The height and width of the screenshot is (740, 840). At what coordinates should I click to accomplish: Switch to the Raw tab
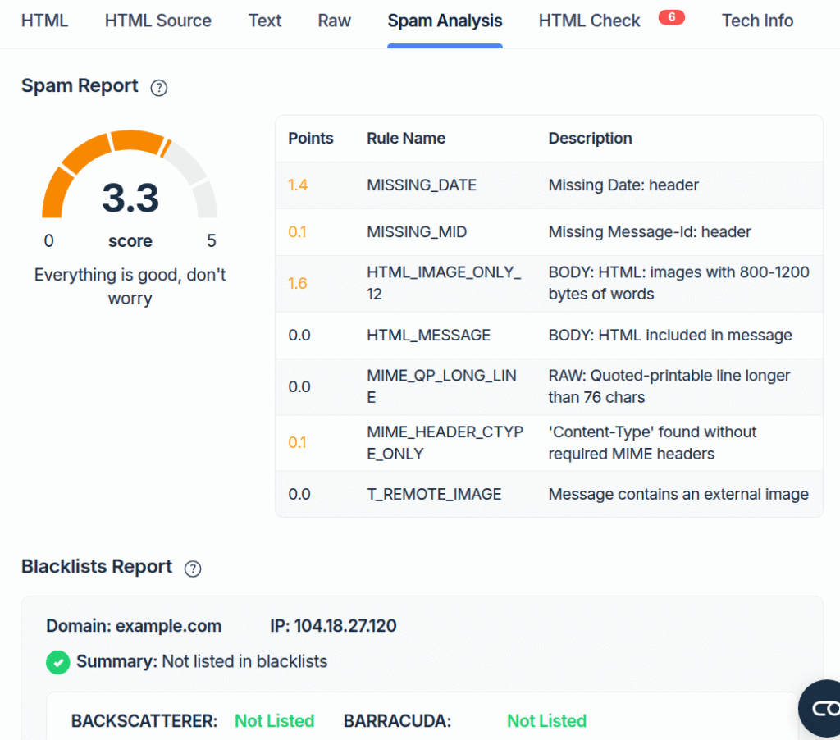334,21
